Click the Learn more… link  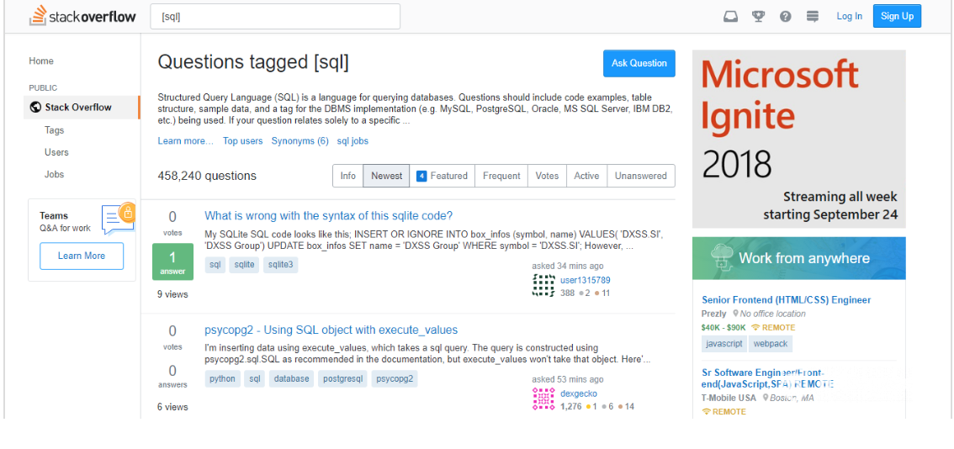click(186, 140)
